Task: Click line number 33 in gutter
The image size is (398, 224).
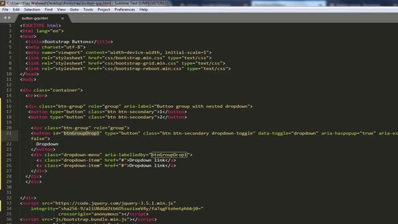Action: coord(9,203)
